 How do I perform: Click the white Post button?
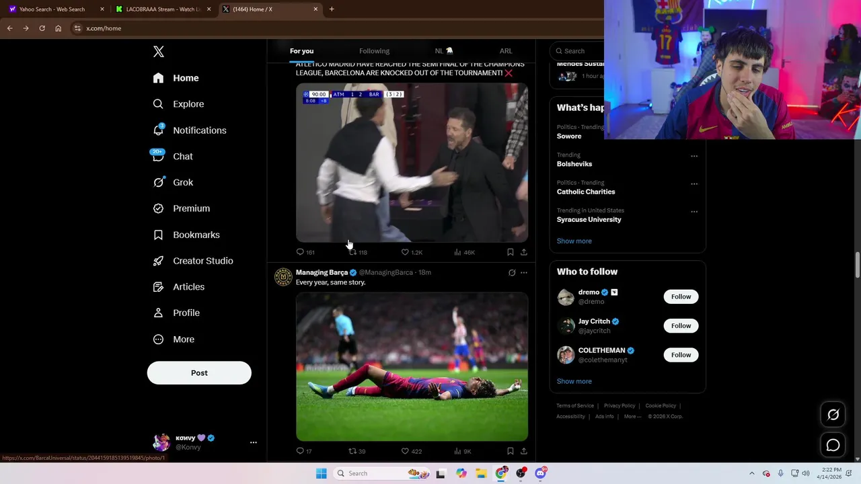[199, 373]
